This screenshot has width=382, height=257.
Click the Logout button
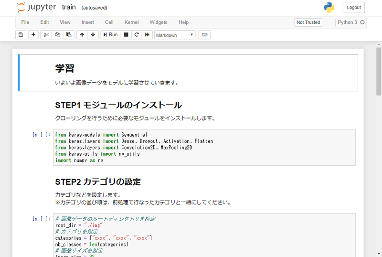pos(354,8)
